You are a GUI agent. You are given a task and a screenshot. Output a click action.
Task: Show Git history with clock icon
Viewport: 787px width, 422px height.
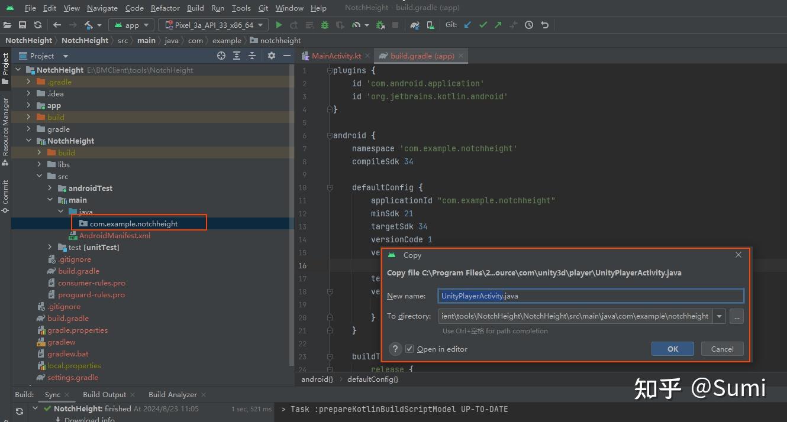(529, 25)
